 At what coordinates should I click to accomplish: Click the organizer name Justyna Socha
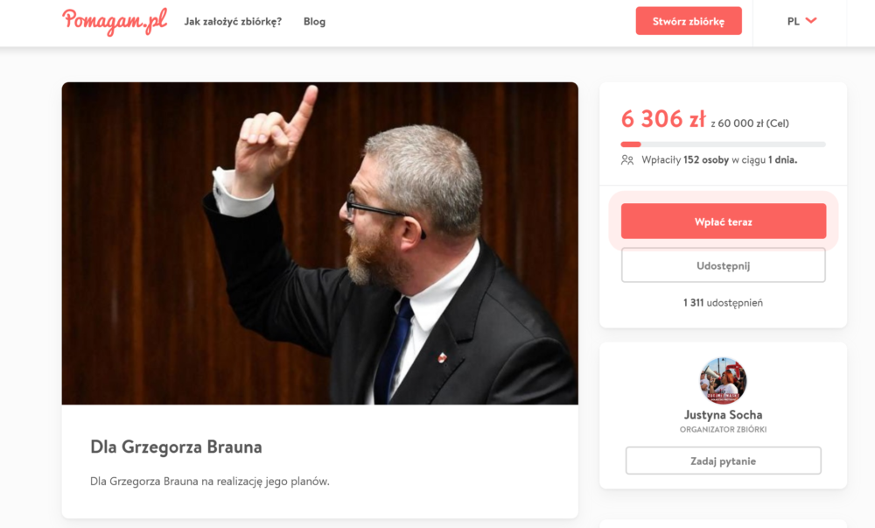tap(724, 415)
